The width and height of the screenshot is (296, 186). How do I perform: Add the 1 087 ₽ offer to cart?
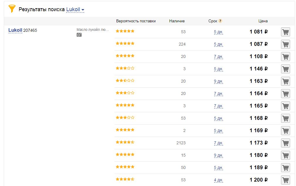285,44
